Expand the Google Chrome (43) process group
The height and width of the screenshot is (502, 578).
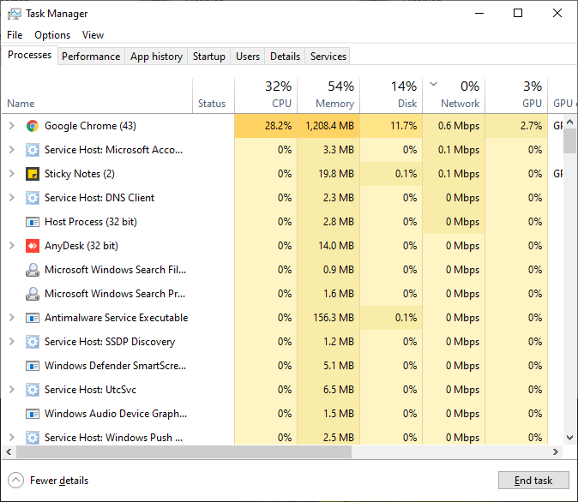[11, 126]
